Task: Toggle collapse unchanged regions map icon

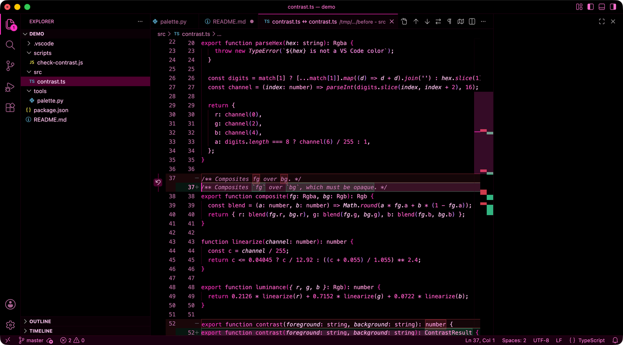Action: click(x=461, y=21)
